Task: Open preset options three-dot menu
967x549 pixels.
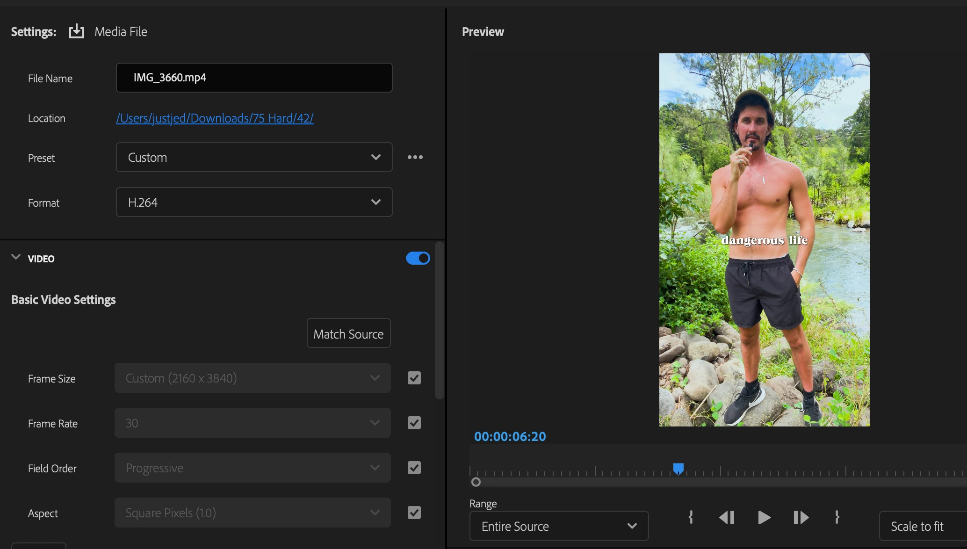Action: click(415, 157)
